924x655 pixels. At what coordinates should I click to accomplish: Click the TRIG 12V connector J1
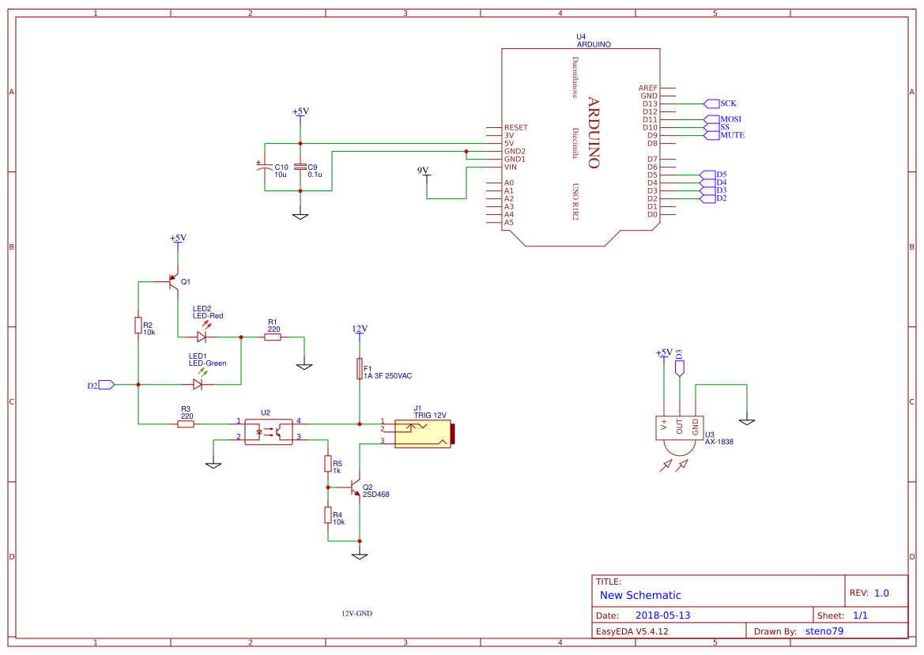click(423, 432)
